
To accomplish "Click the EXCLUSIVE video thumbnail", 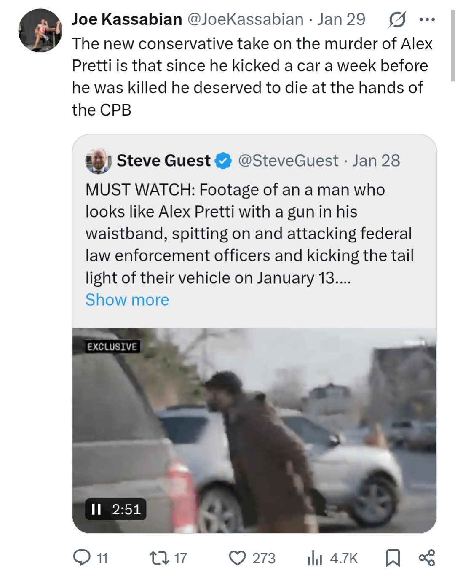I will pyautogui.click(x=254, y=430).
